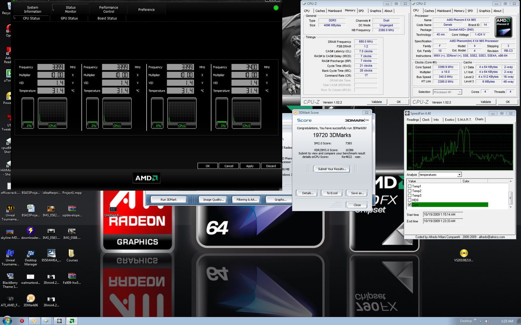Image resolution: width=521 pixels, height=325 pixels.
Task: Open the 3DMark06 desktop shortcut
Action: pos(31,299)
